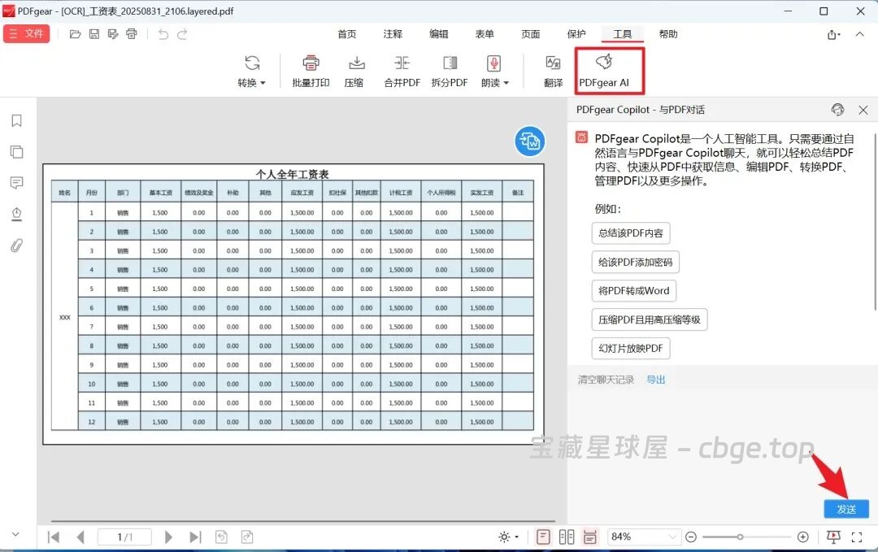Select the 批量打印 batch print tool
The image size is (878, 552).
[x=310, y=71]
